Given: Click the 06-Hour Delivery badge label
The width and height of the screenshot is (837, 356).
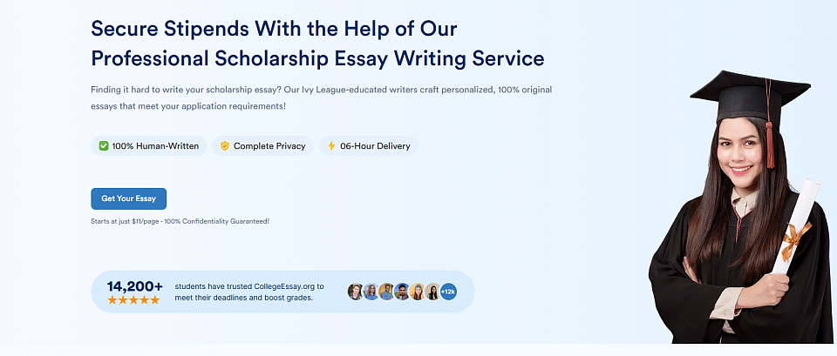Looking at the screenshot, I should click(375, 146).
